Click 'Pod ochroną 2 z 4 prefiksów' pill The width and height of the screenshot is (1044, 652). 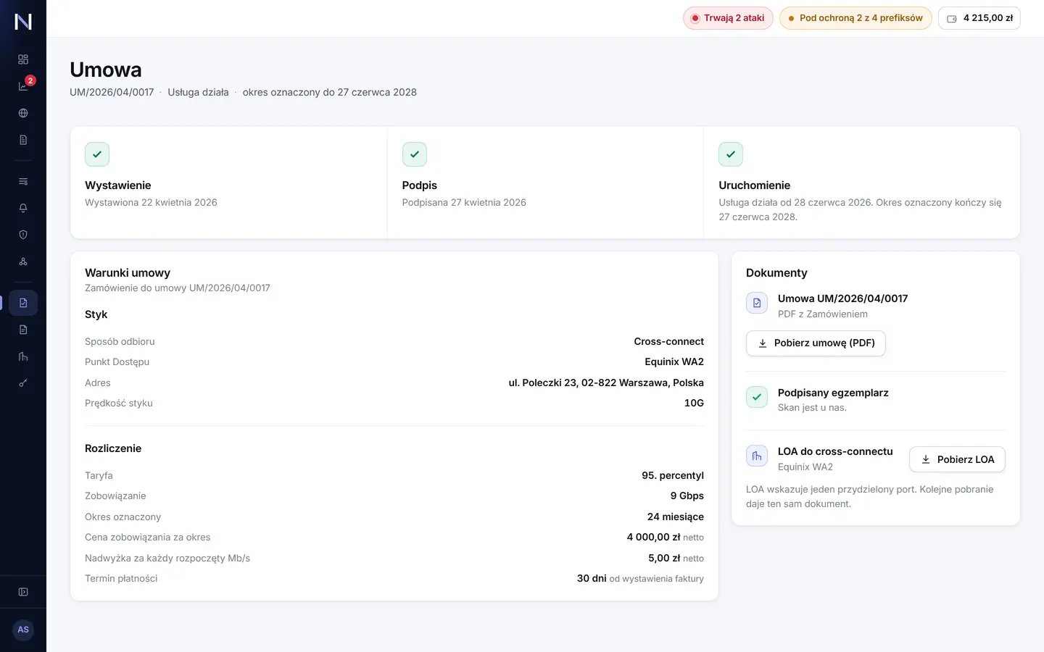pos(855,18)
